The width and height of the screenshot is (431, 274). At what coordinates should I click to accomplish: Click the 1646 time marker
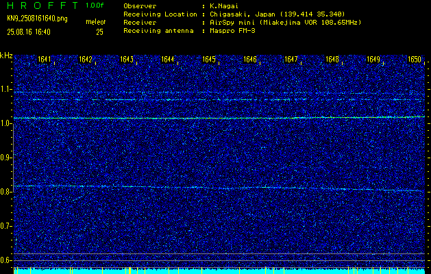[x=250, y=60]
